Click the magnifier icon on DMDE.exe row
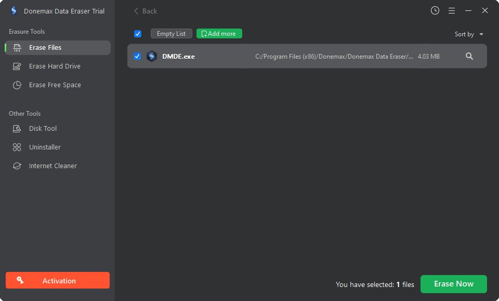This screenshot has width=499, height=301. click(x=469, y=56)
